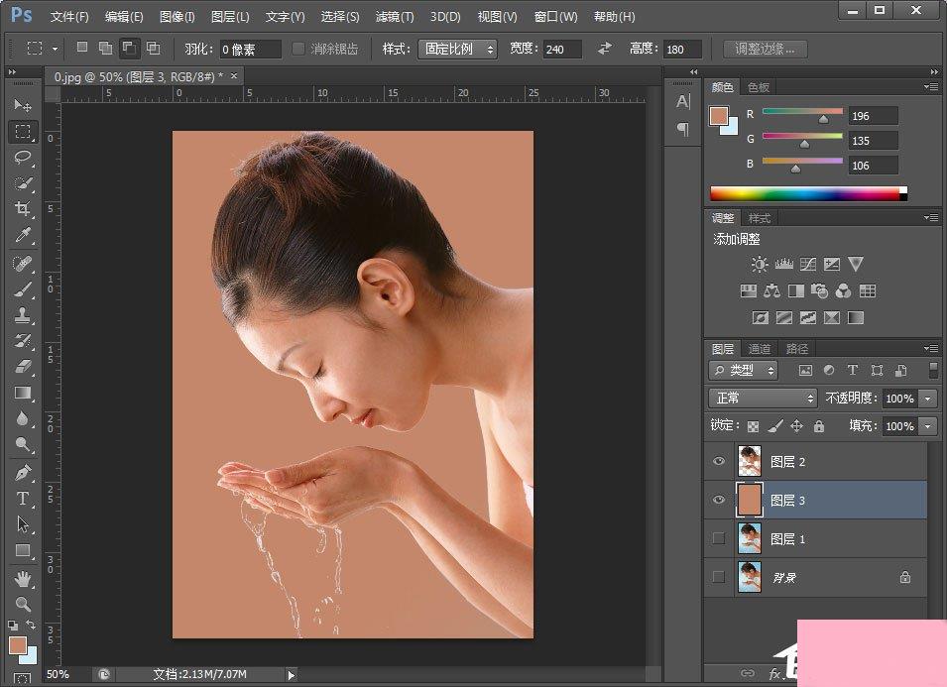Select the Rectangular Marquee tool
This screenshot has width=947, height=687.
coord(23,131)
